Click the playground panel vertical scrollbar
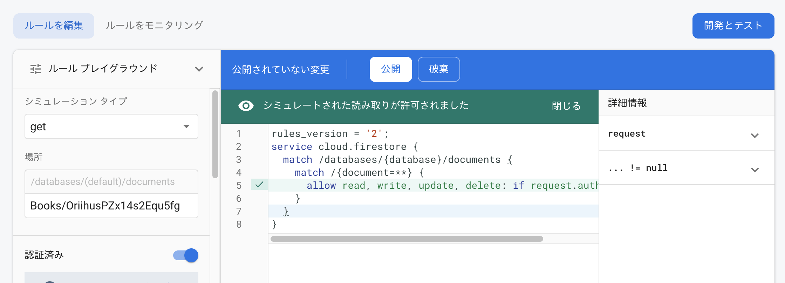The height and width of the screenshot is (283, 785). pos(215,134)
